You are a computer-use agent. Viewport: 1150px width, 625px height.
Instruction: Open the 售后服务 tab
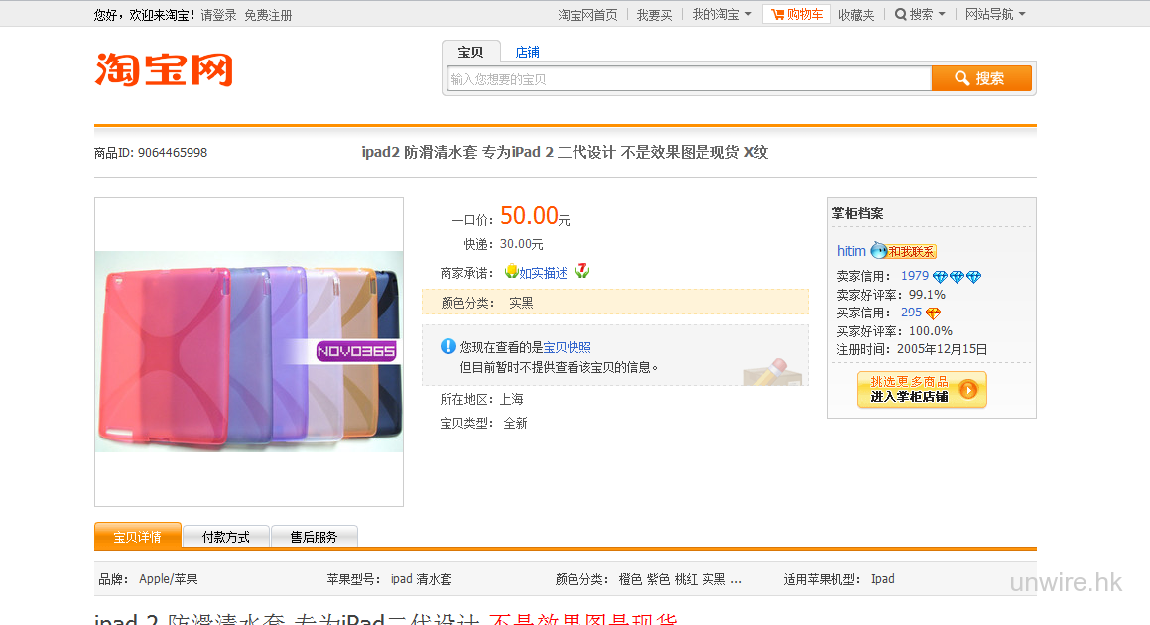click(x=314, y=537)
